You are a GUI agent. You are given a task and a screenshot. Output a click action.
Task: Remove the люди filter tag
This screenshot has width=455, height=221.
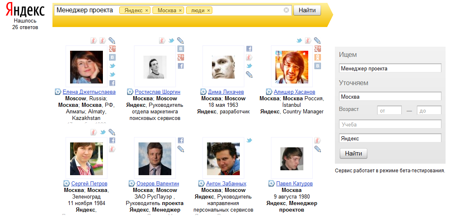tap(209, 11)
